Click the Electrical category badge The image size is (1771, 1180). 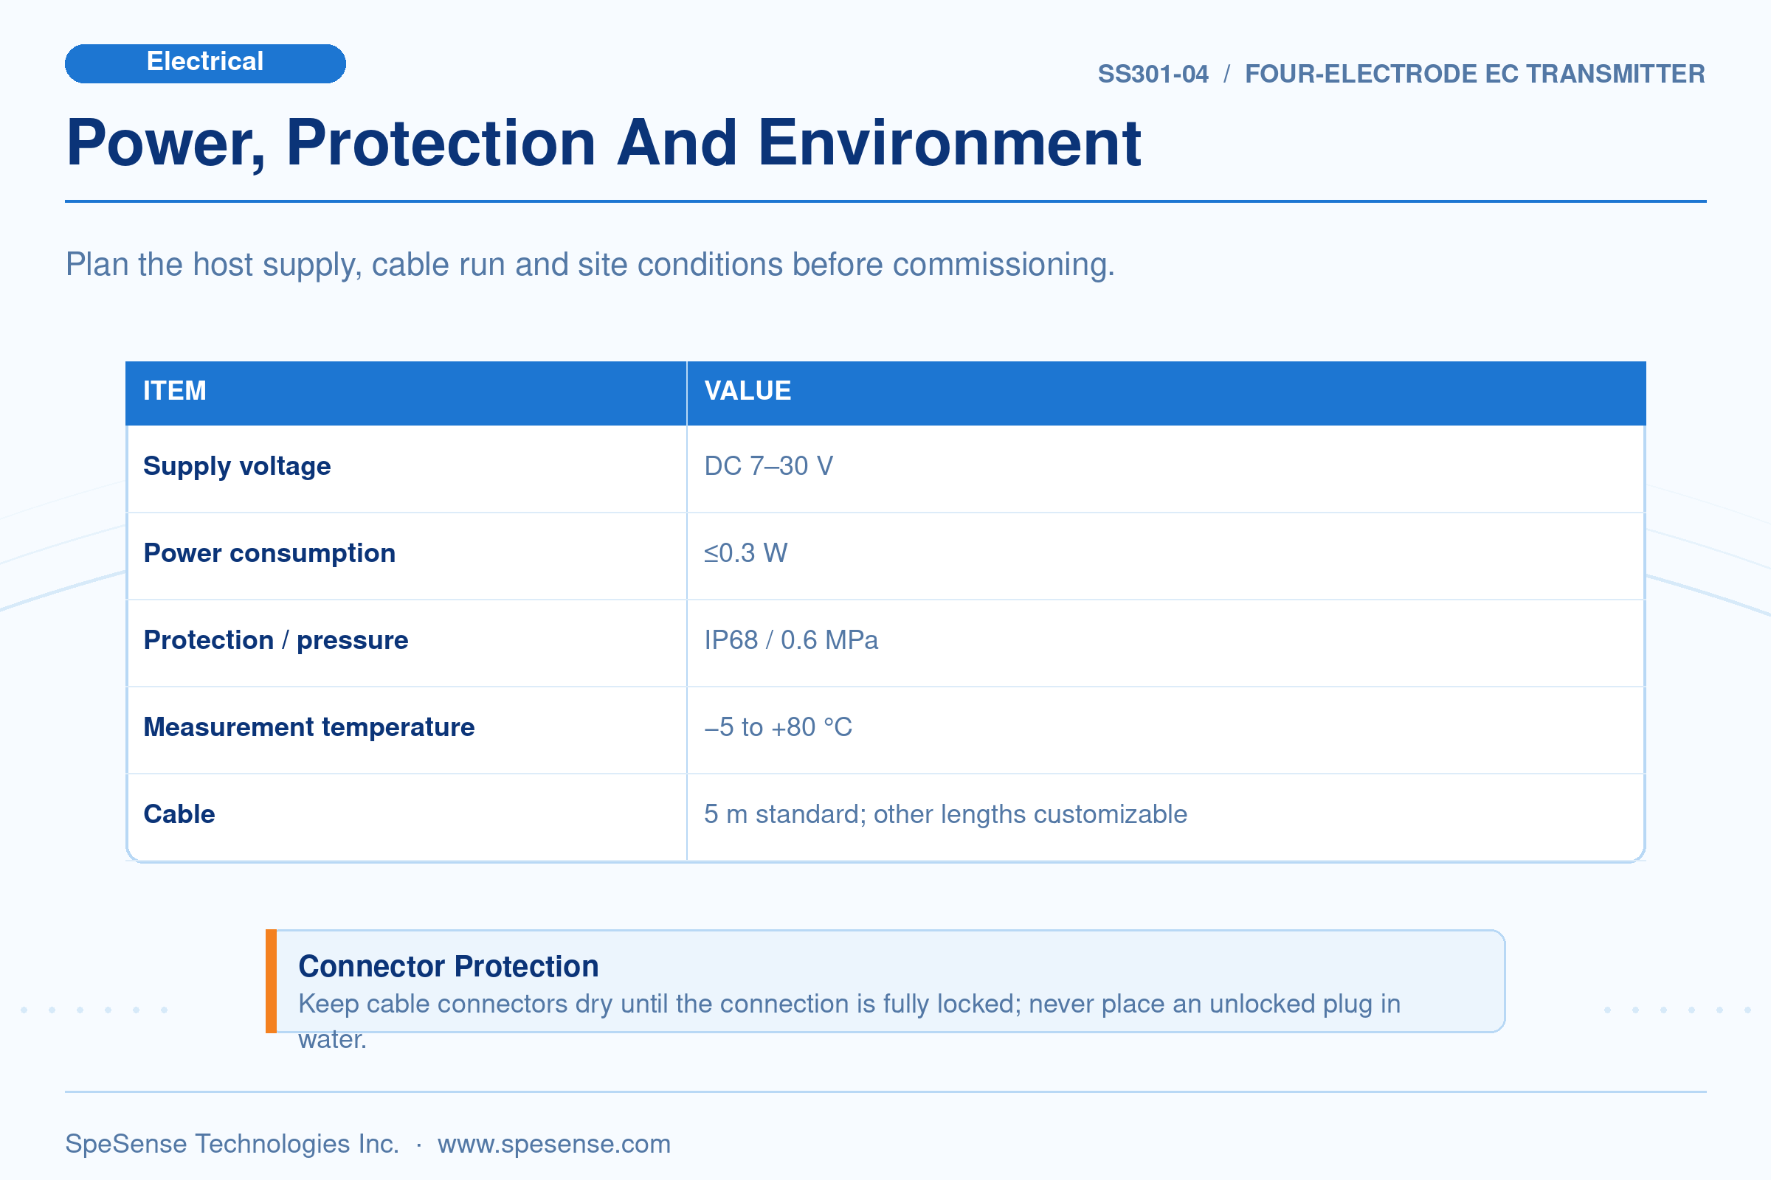pyautogui.click(x=205, y=63)
